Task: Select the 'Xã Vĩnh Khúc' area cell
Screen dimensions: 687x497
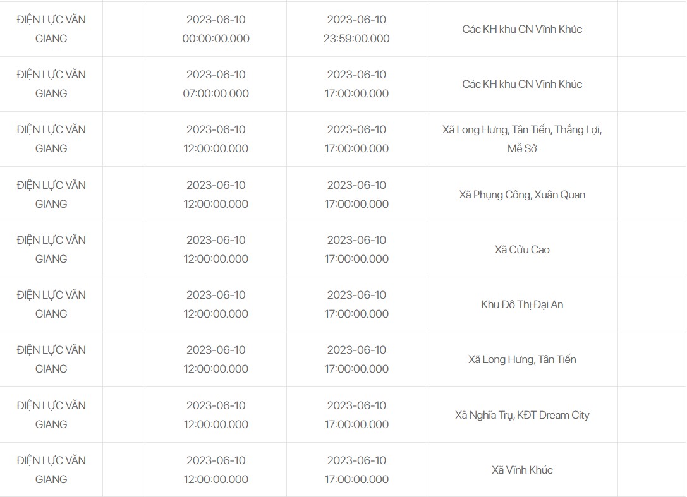Action: coord(522,470)
